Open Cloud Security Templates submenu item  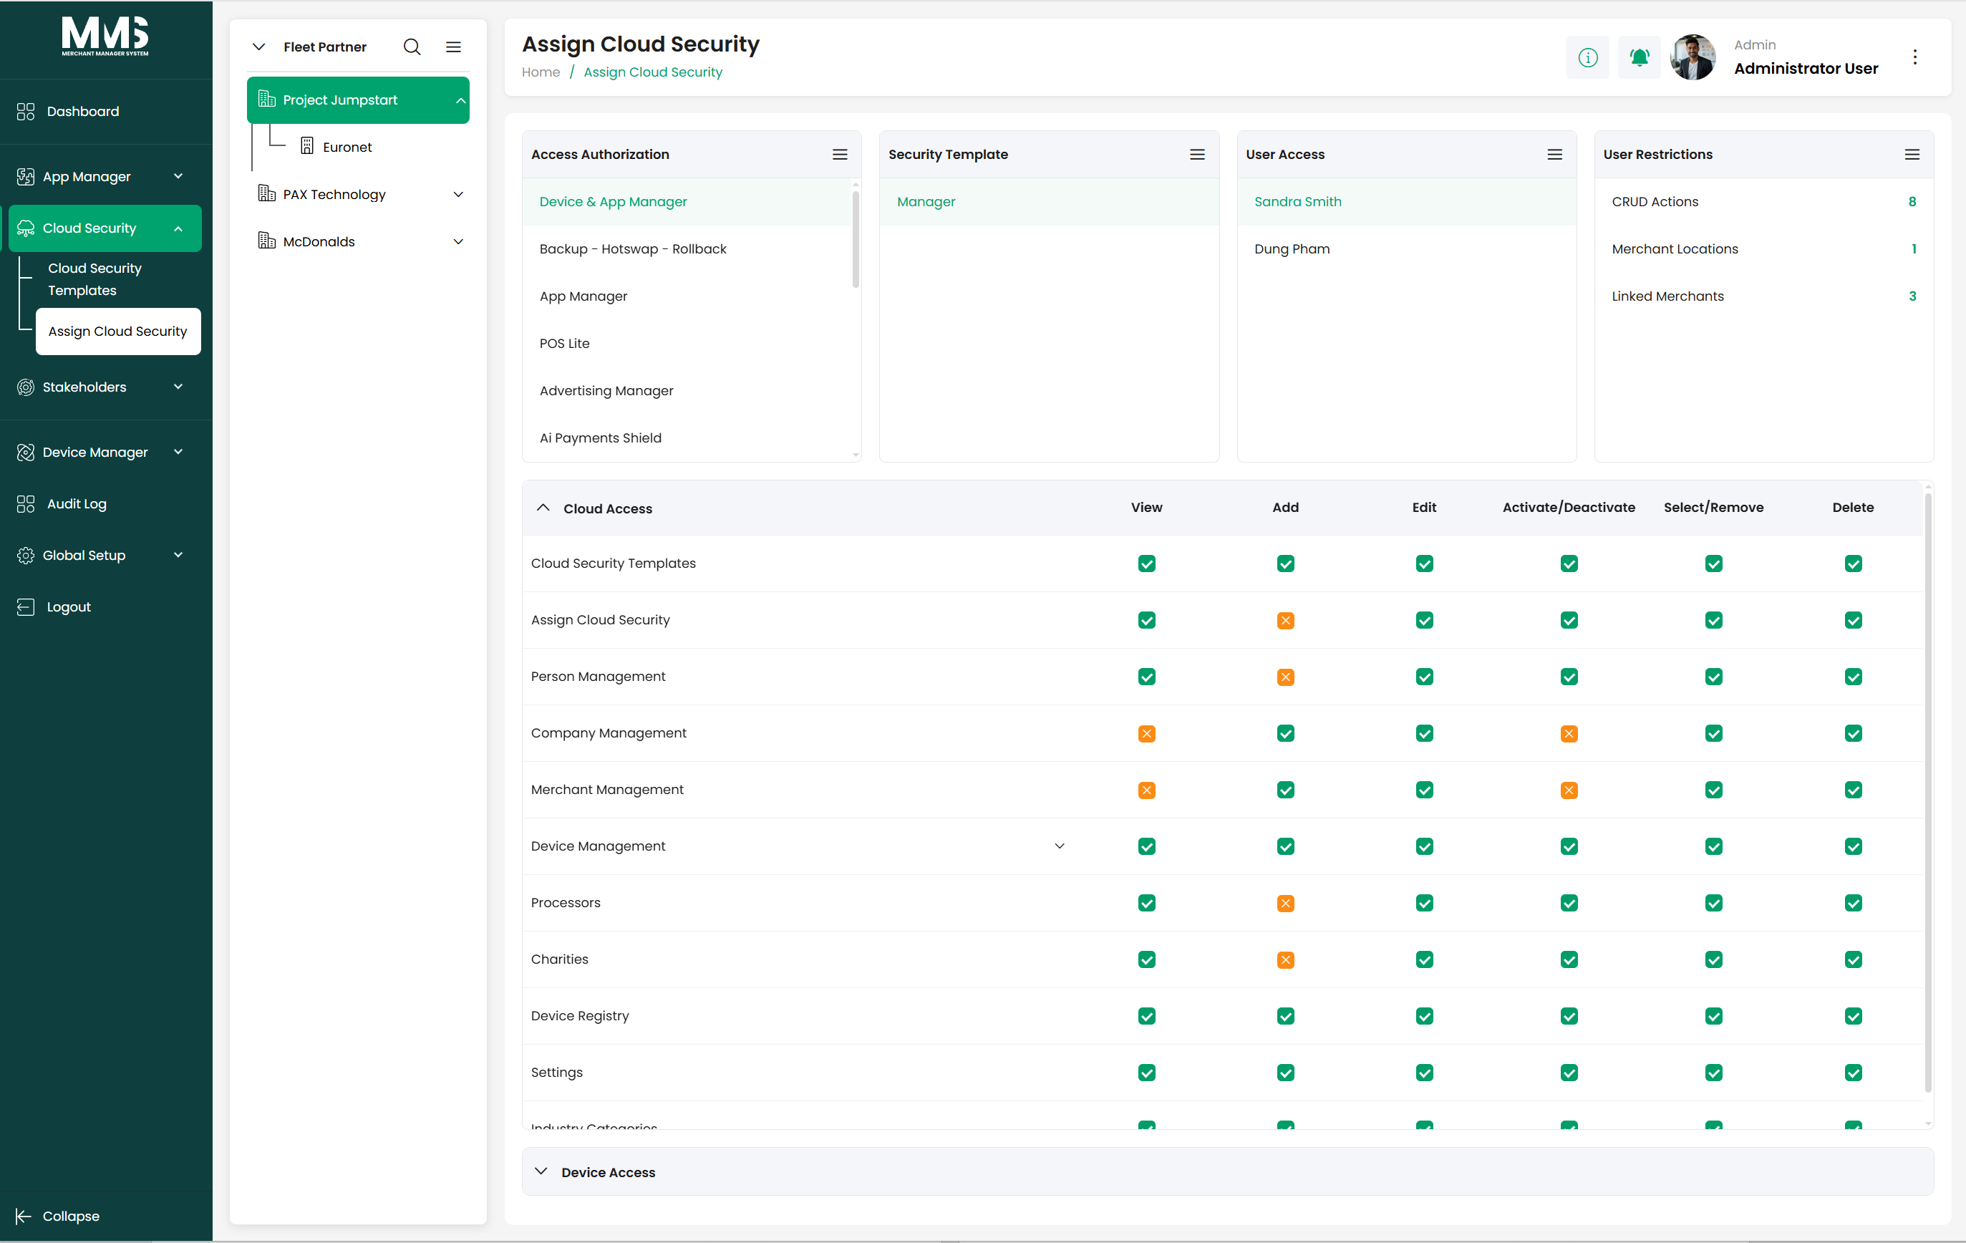coord(95,279)
